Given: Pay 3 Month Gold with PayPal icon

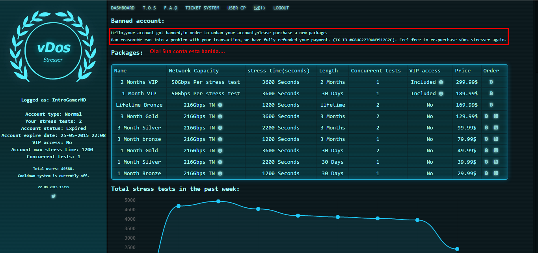Looking at the screenshot, I should [x=496, y=116].
